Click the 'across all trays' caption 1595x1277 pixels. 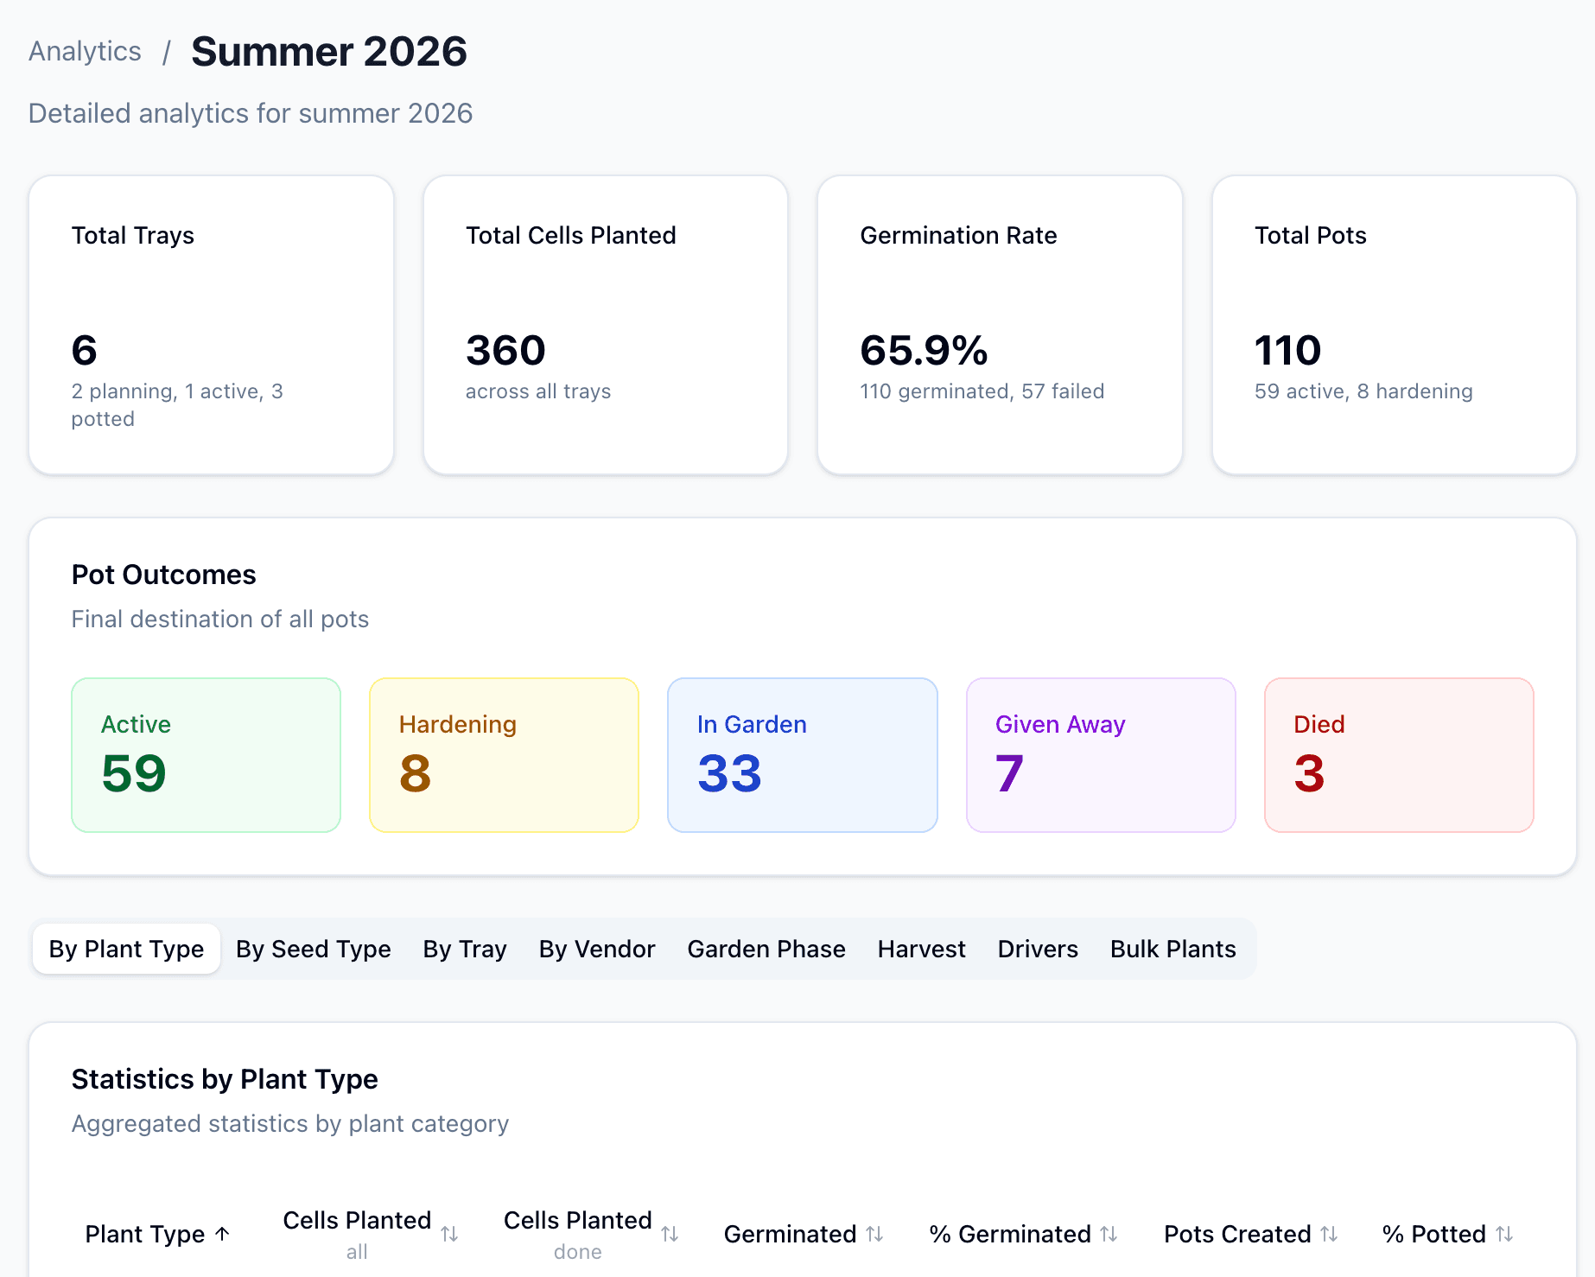pos(538,391)
